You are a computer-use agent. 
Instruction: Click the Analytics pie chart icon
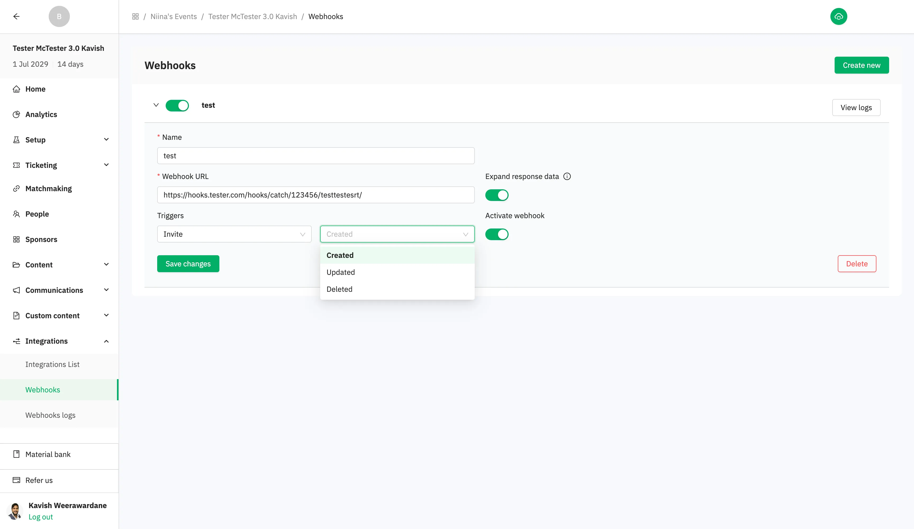[16, 114]
